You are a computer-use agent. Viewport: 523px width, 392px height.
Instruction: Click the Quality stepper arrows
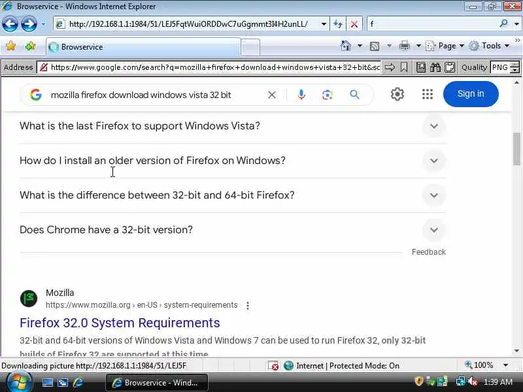(516, 67)
